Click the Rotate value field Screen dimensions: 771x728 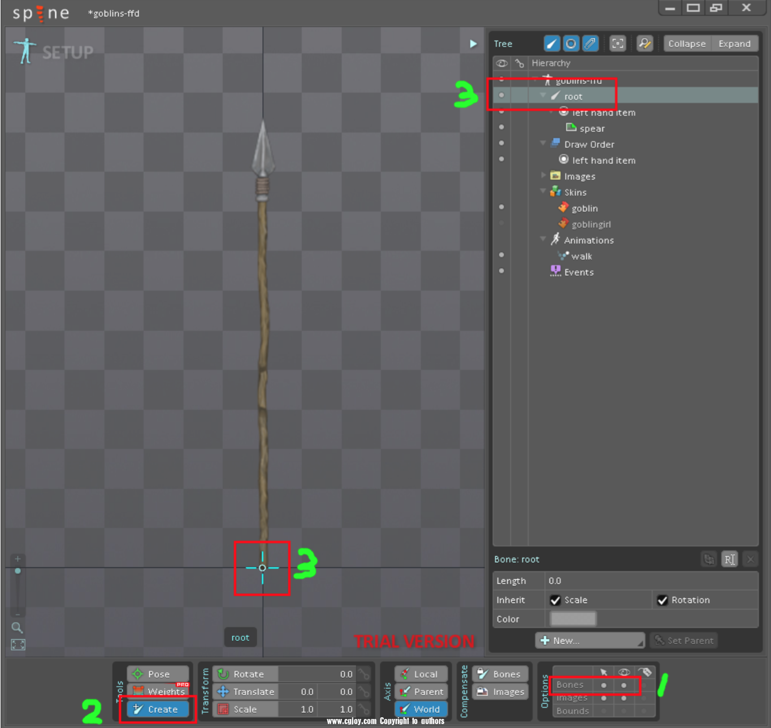[317, 674]
